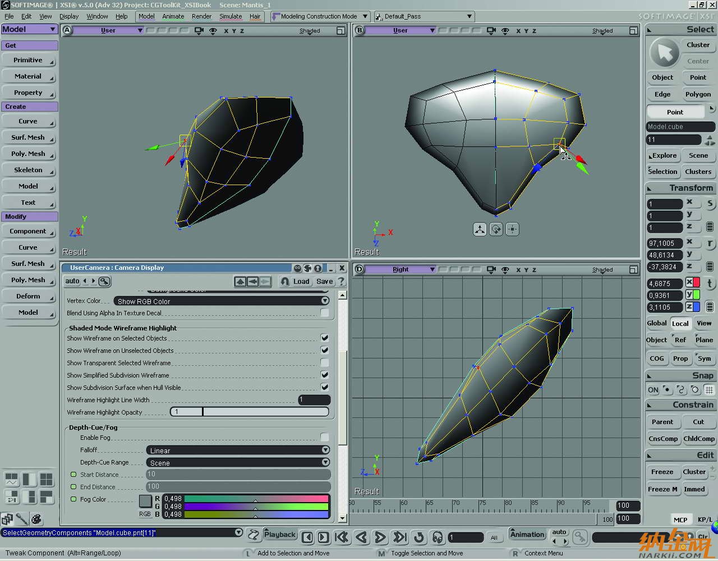Click Wireframe Highlight Opacity slider
Viewport: 718px width, 561px height.
point(250,412)
